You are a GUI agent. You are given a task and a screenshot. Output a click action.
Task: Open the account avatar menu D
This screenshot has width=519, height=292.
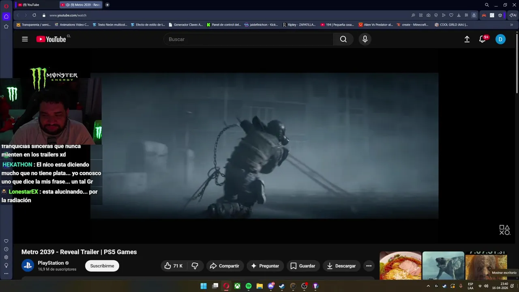pyautogui.click(x=500, y=39)
